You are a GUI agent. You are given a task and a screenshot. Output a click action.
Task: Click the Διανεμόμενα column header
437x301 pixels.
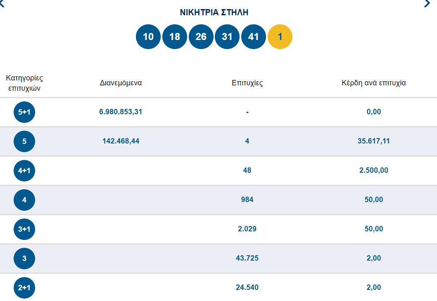pyautogui.click(x=121, y=83)
